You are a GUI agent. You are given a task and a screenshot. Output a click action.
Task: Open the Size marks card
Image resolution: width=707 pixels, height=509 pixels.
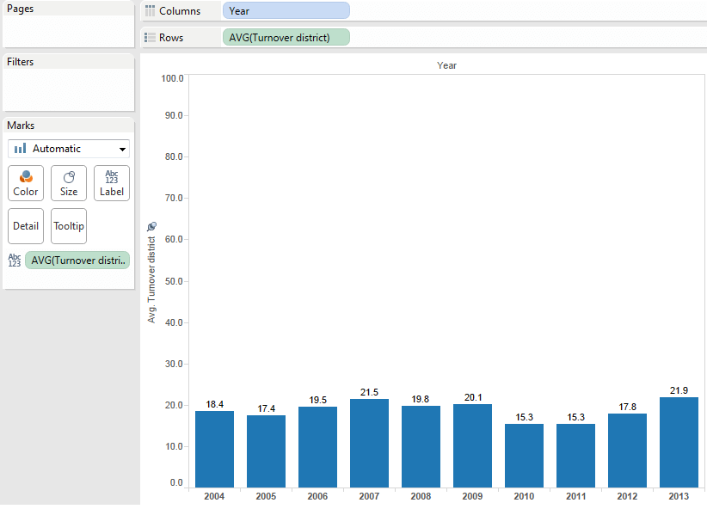[x=68, y=182]
